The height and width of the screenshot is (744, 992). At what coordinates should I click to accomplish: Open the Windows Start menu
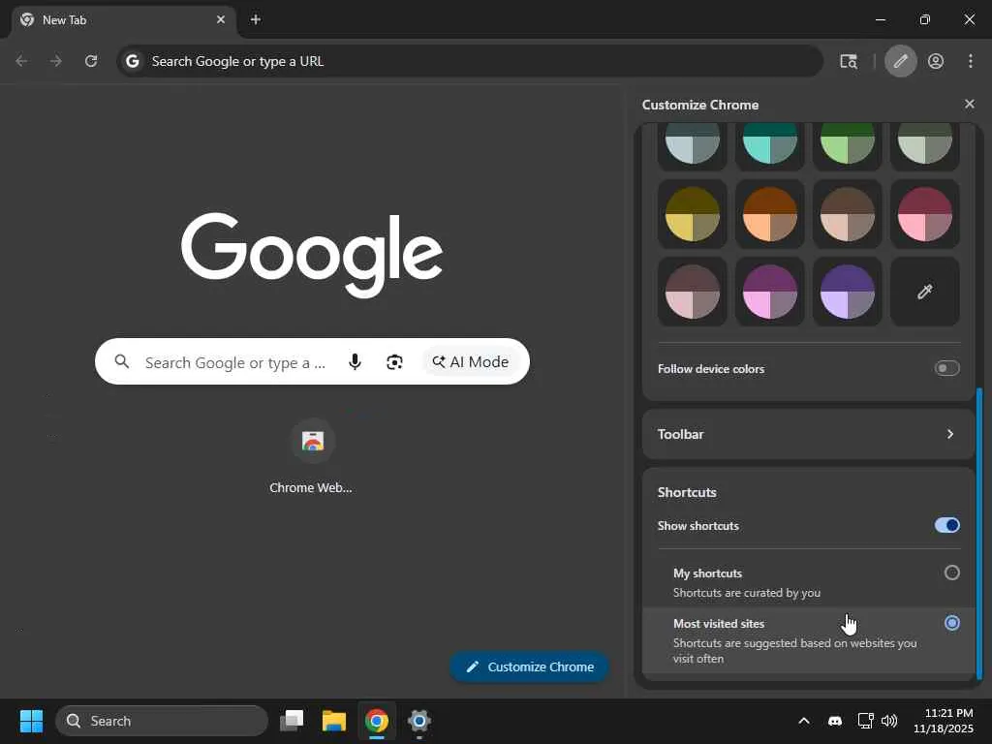pos(31,721)
